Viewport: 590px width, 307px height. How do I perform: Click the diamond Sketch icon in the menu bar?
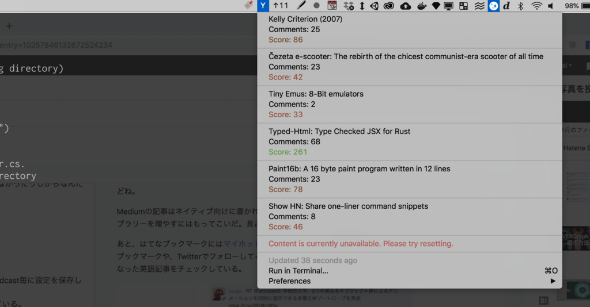coord(436,6)
